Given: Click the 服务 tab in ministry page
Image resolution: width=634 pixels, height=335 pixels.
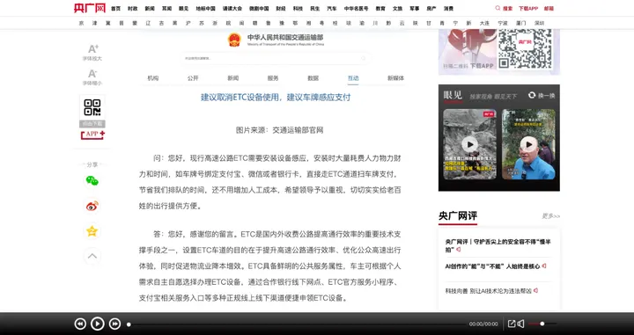Looking at the screenshot, I should tap(273, 78).
